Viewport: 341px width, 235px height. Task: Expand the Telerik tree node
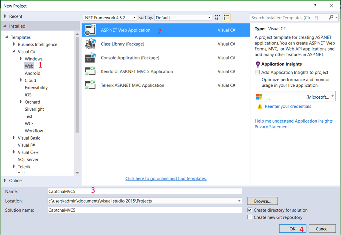pyautogui.click(x=14, y=167)
